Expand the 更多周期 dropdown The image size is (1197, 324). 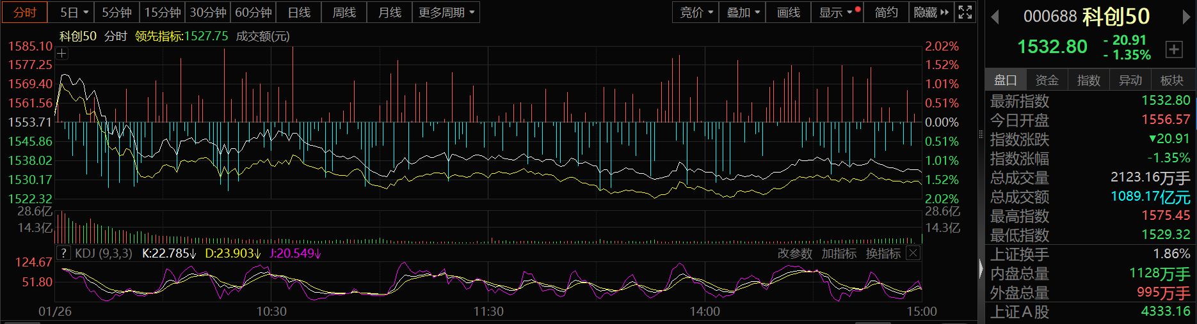coord(446,12)
